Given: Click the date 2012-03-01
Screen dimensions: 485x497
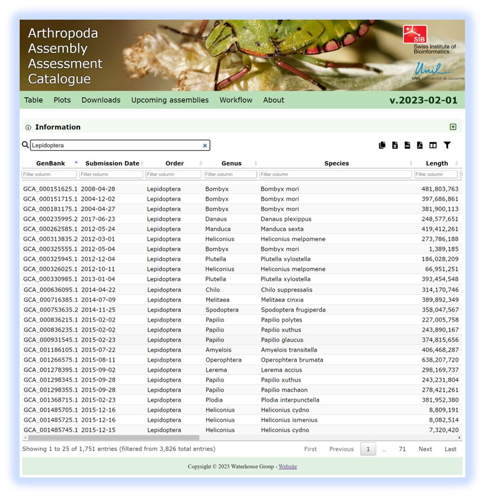Looking at the screenshot, I should (x=98, y=239).
